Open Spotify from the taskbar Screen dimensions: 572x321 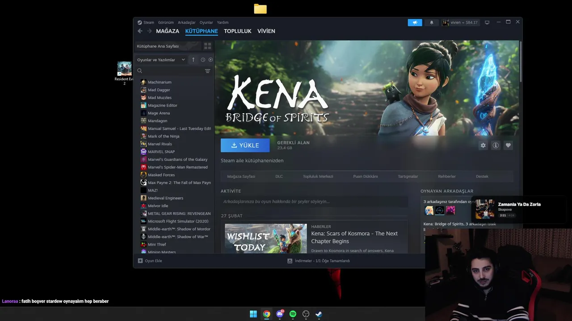293,314
